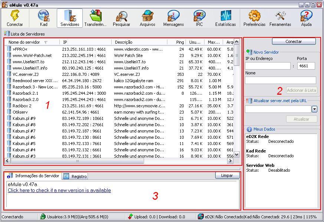Screen dimensions: 324x222
Task: Sort by the Max... column header
Action: click(x=214, y=42)
